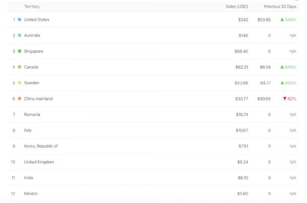Click the blue dot beside United States
The height and width of the screenshot is (203, 307).
(x=19, y=19)
